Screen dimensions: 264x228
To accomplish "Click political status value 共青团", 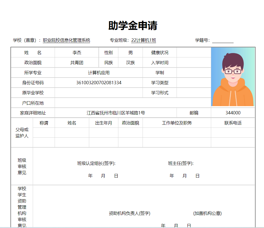I will click(x=77, y=63).
